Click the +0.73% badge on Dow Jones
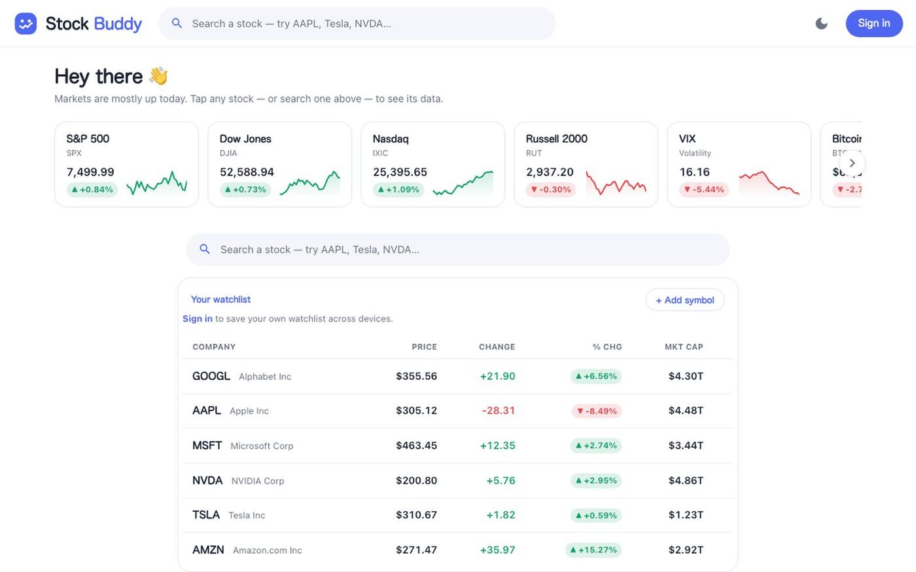 click(245, 190)
